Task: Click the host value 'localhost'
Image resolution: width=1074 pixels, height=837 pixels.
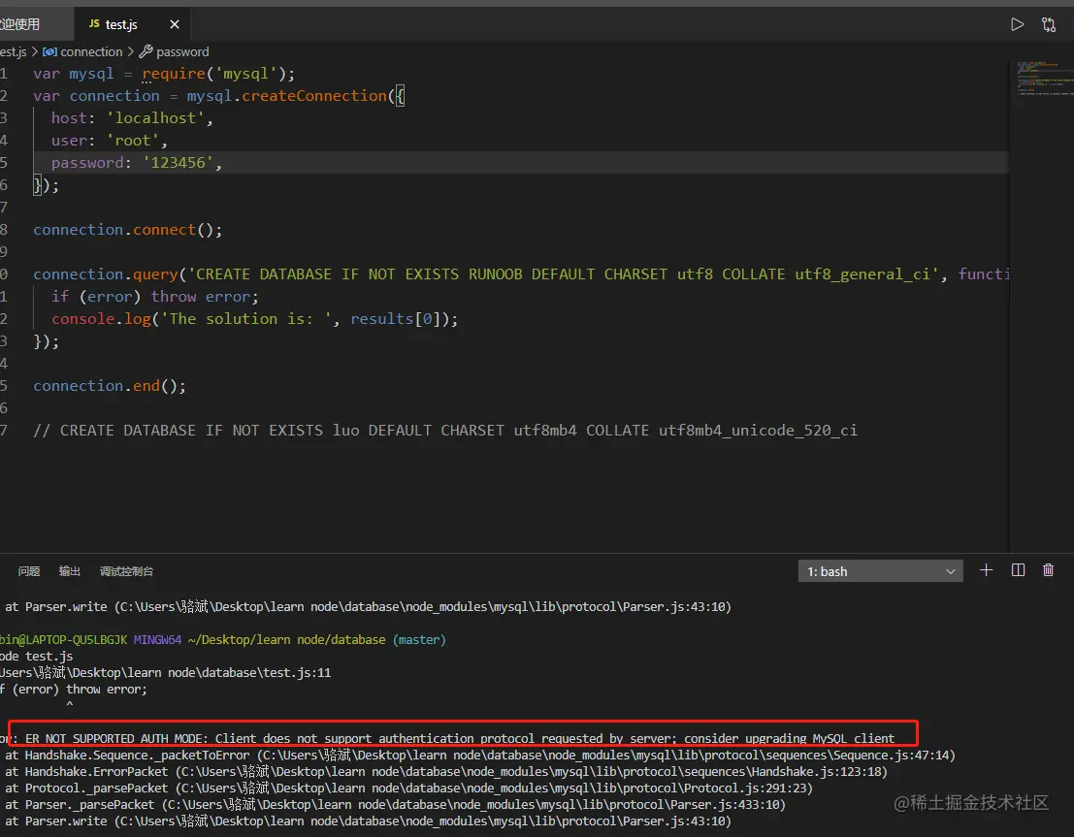Action: pyautogui.click(x=155, y=118)
